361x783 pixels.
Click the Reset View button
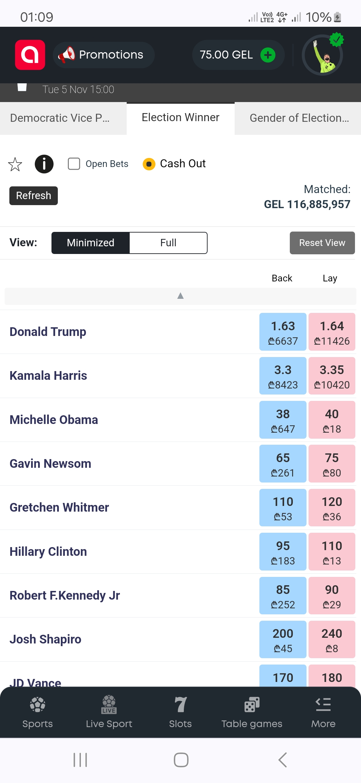[x=322, y=243]
